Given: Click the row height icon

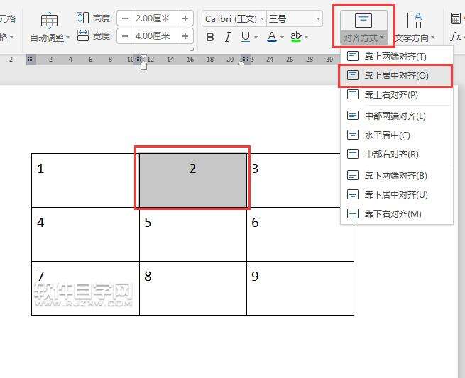Looking at the screenshot, I should click(x=83, y=18).
